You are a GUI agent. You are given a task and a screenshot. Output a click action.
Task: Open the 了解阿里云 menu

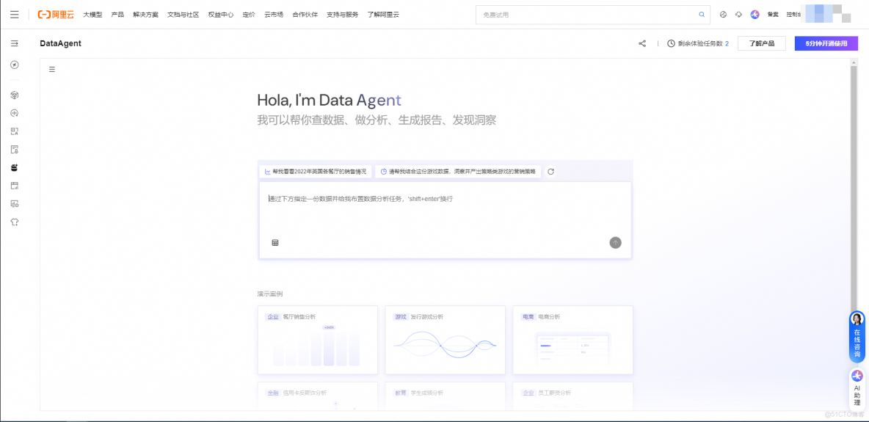(383, 15)
